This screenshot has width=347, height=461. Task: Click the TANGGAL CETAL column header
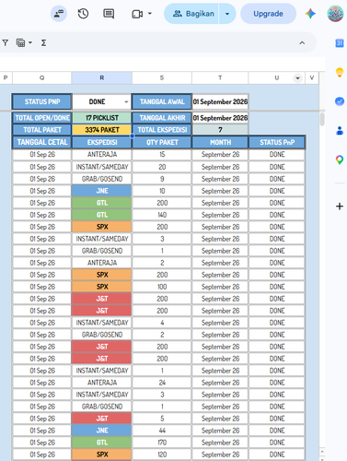[x=42, y=142]
